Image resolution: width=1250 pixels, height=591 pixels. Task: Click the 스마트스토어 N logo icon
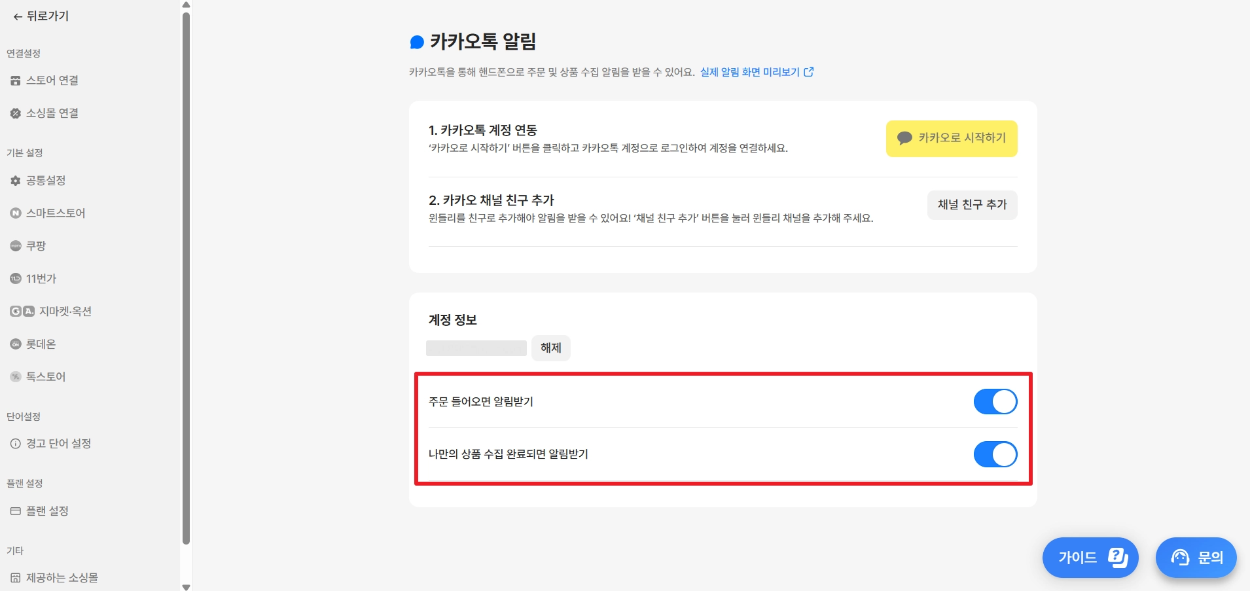pos(16,213)
